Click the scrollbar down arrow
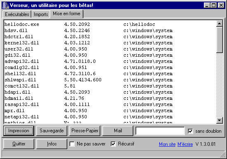This screenshot has height=159, width=227. tap(220, 120)
